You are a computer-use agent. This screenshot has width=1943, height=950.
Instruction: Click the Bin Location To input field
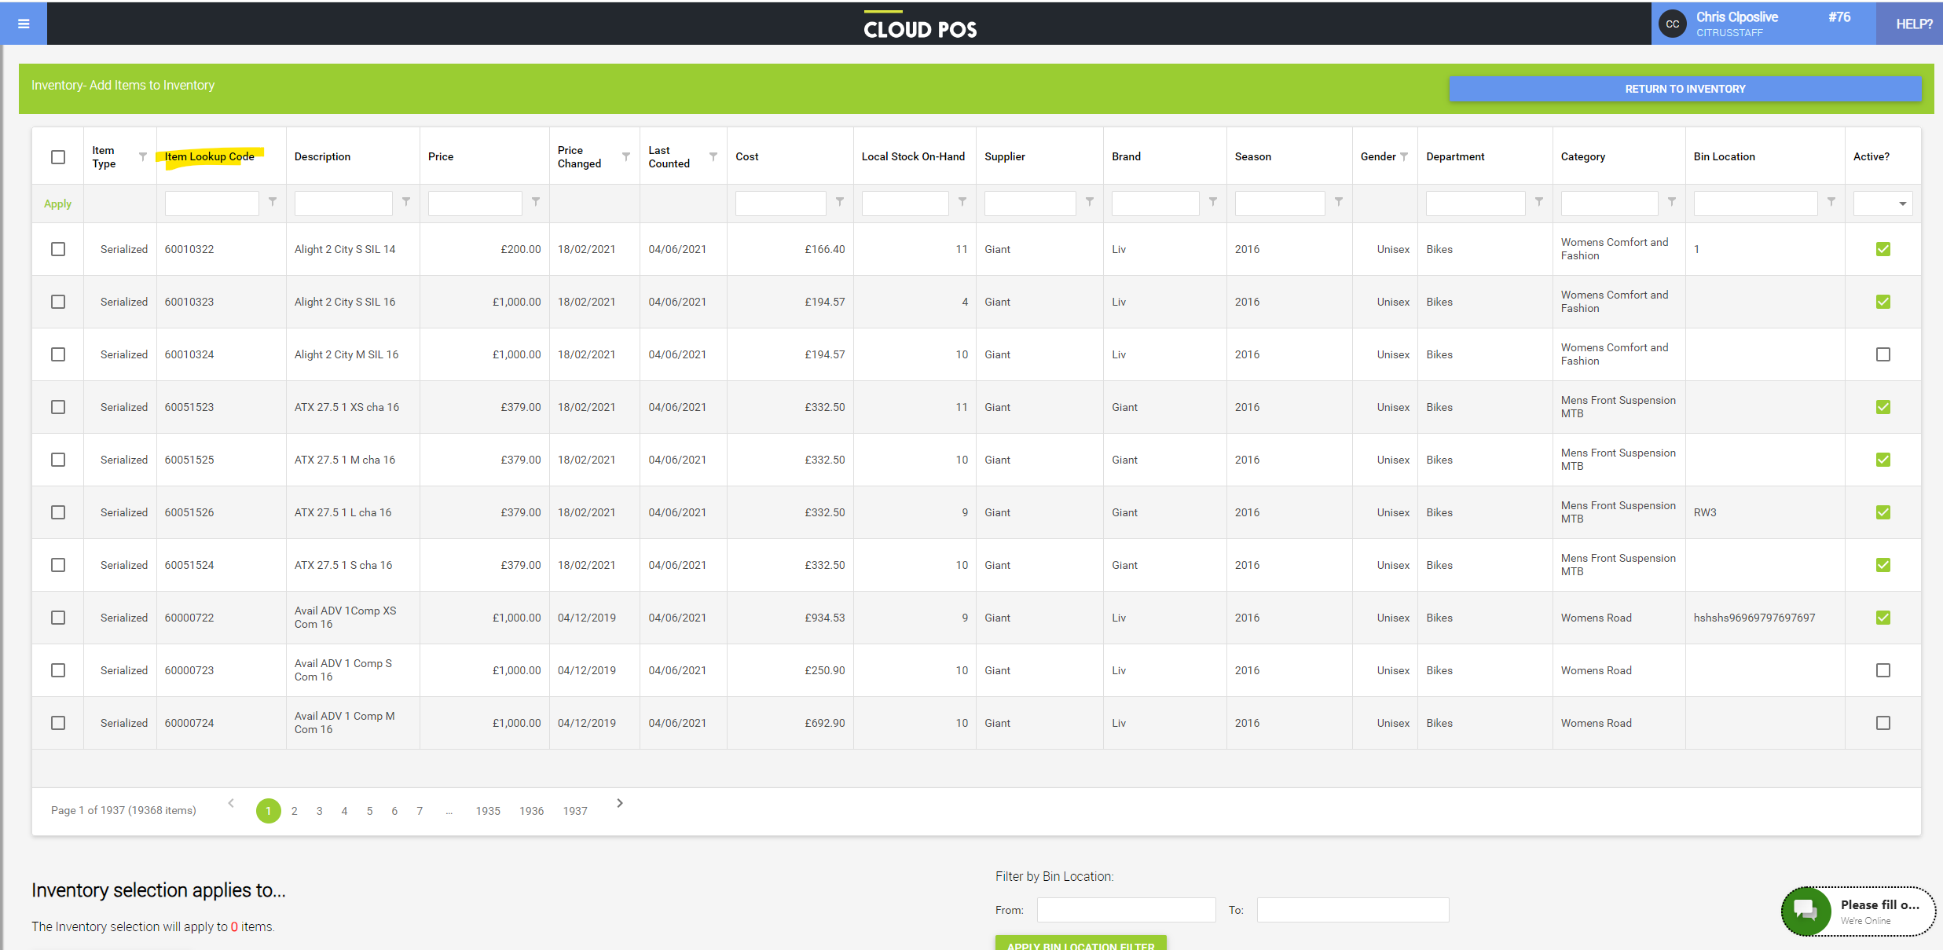point(1352,910)
